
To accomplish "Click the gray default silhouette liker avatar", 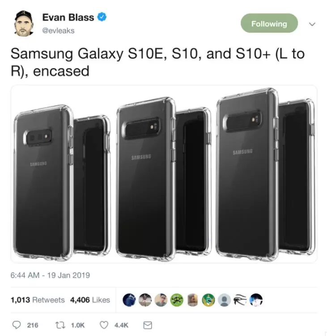I will (x=225, y=299).
